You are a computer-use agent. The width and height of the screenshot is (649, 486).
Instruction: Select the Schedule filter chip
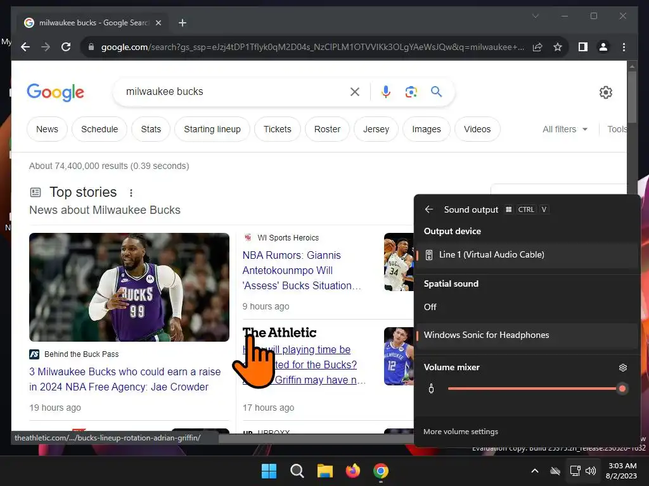pos(100,129)
